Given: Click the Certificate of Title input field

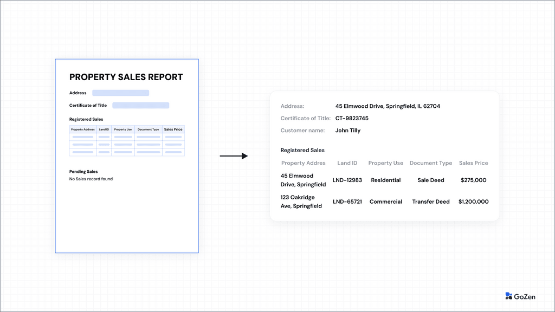Looking at the screenshot, I should pos(141,105).
